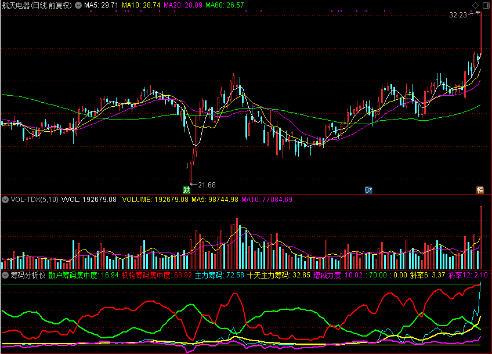Click the volume MA5: 98744.98 label
Image resolution: width=492 pixels, height=354 pixels.
point(215,200)
